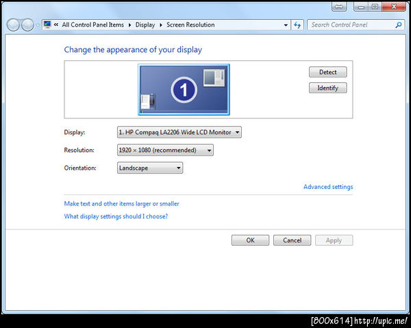411x328 pixels.
Task: Click the Identify button
Action: 327,88
